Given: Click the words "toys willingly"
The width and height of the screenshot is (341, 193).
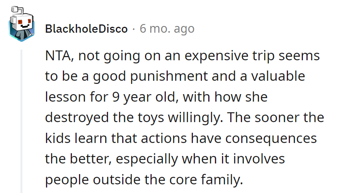Looking at the screenshot, I should 170,117.
